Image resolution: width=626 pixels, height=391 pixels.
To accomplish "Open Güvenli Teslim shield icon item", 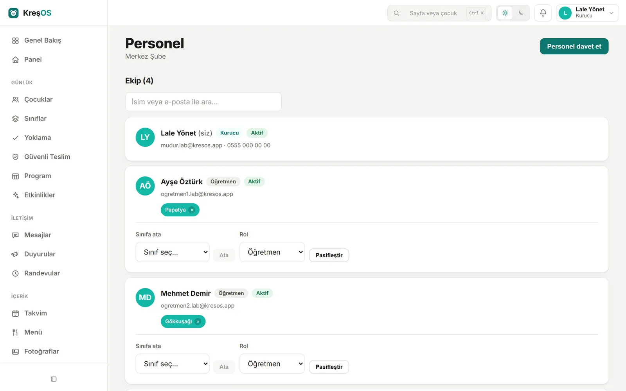I will 16,157.
